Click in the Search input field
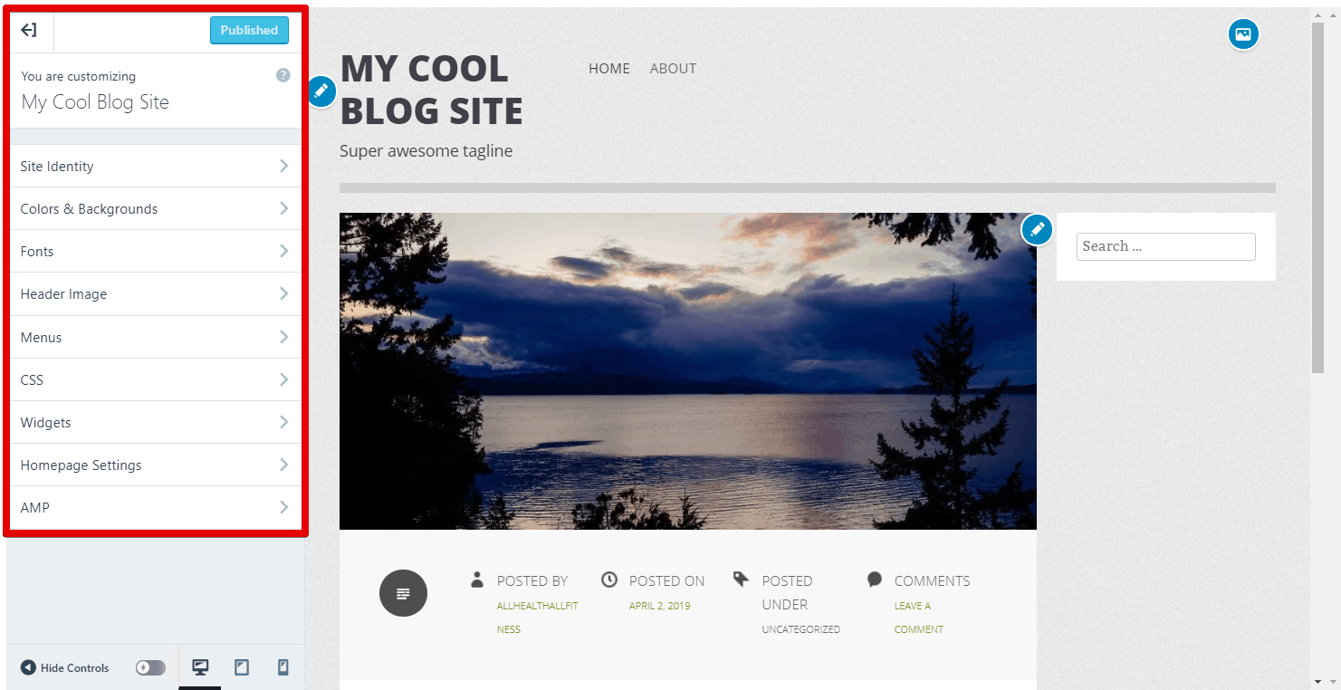The width and height of the screenshot is (1341, 690). pos(1165,246)
